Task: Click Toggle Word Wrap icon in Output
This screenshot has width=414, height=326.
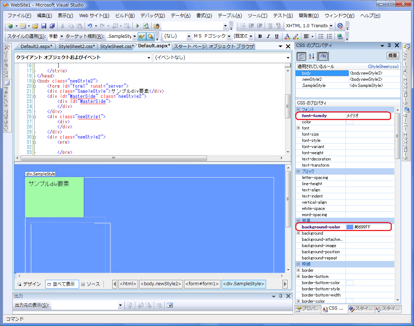Action: (170, 305)
